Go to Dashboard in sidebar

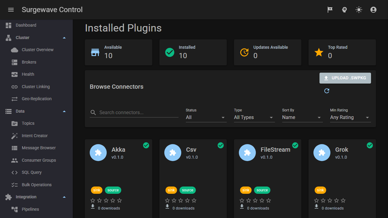pos(36,25)
